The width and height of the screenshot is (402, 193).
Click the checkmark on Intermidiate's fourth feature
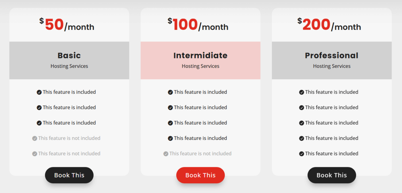(x=170, y=138)
